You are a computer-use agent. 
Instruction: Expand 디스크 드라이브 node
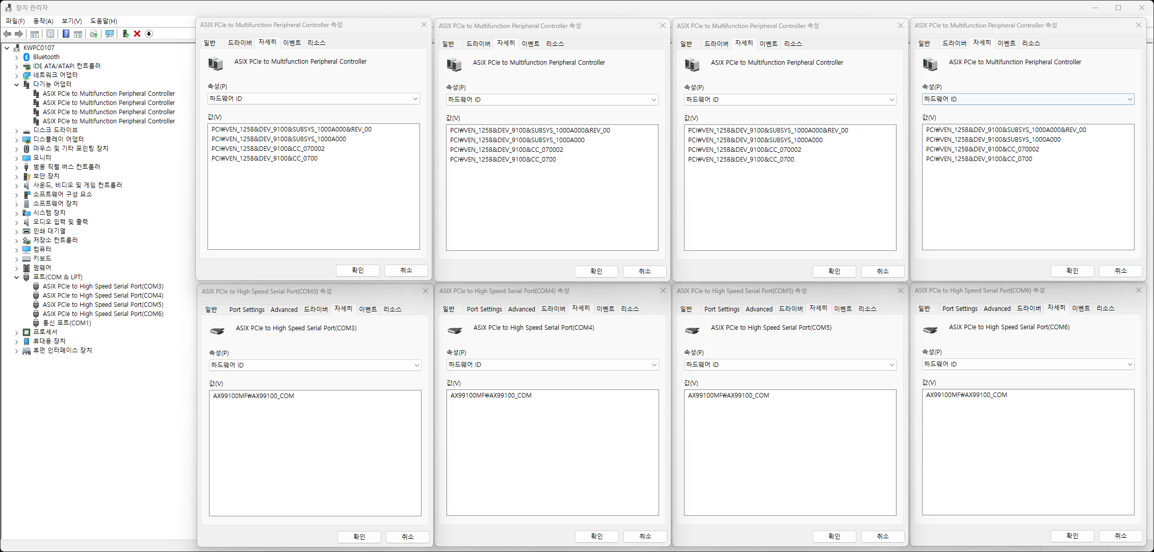tap(16, 130)
